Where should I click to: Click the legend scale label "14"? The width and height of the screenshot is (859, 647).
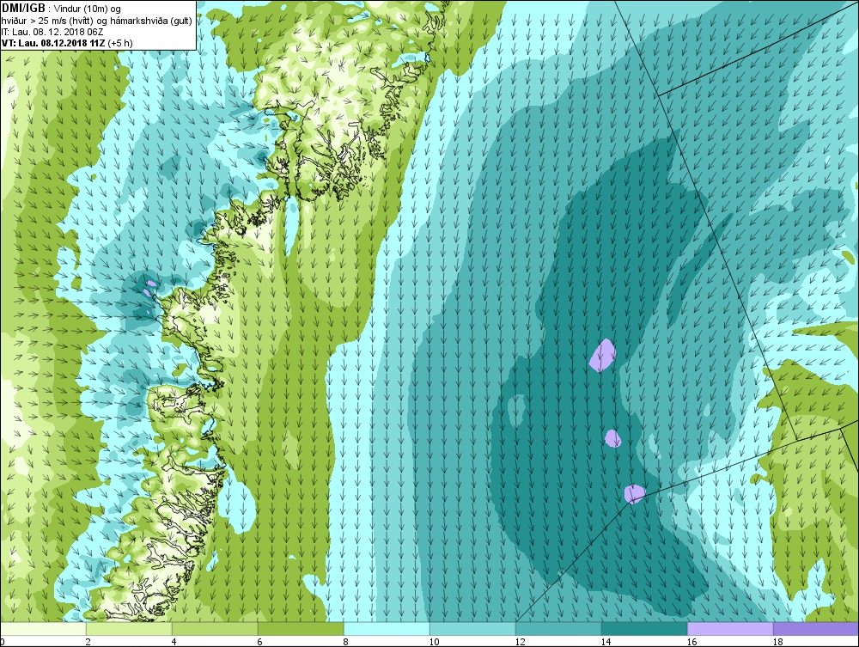click(x=606, y=642)
